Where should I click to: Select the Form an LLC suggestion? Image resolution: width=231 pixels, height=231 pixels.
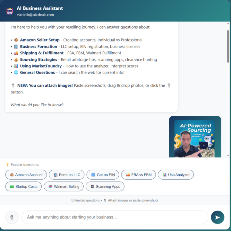[67, 175]
